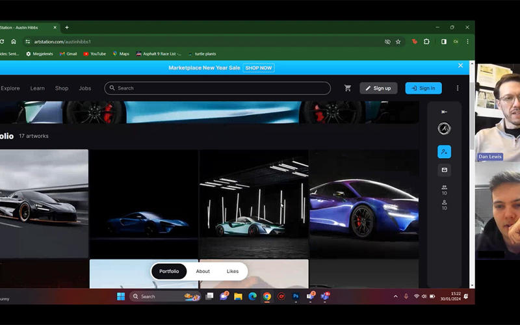Click the follow artist icon in sidebar
Screen dimensions: 520x325
tap(444, 151)
